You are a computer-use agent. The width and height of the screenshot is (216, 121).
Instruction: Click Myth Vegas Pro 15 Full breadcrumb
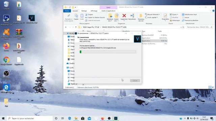pos(91,27)
